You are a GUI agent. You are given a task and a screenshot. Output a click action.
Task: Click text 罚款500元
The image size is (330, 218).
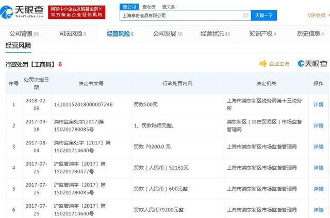click(145, 104)
